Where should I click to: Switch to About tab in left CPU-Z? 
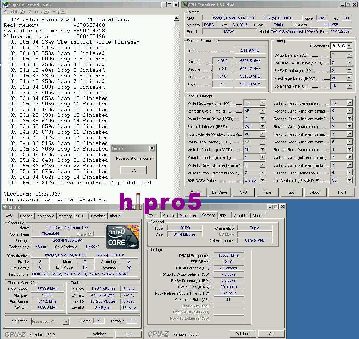tap(114, 216)
